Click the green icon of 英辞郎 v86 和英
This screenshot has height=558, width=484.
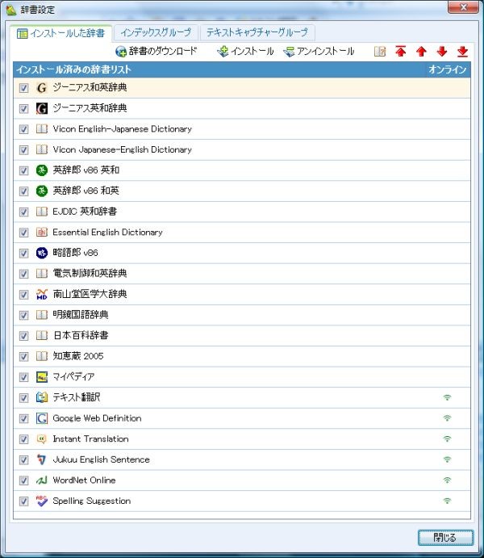click(x=42, y=191)
